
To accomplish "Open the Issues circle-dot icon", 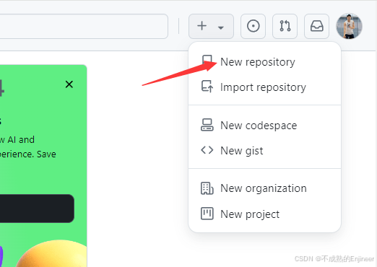I will point(253,26).
